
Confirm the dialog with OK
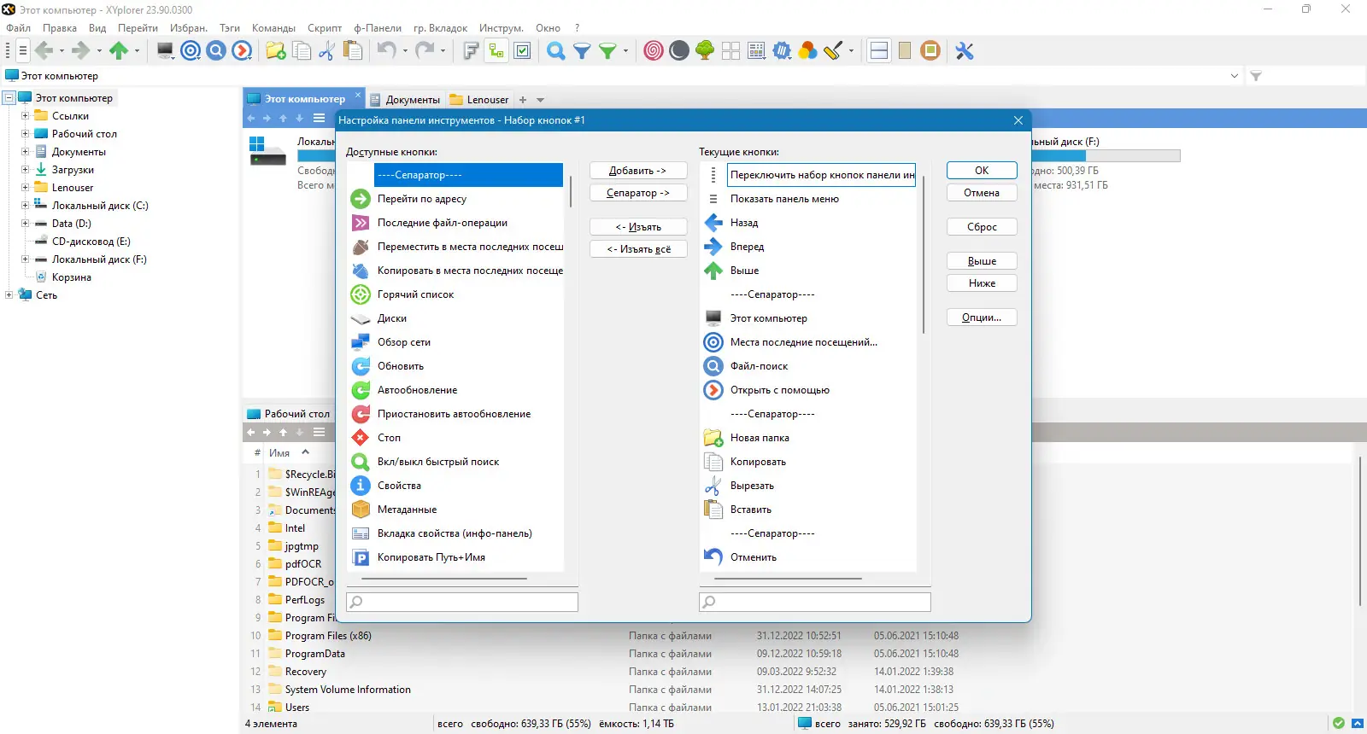click(982, 171)
